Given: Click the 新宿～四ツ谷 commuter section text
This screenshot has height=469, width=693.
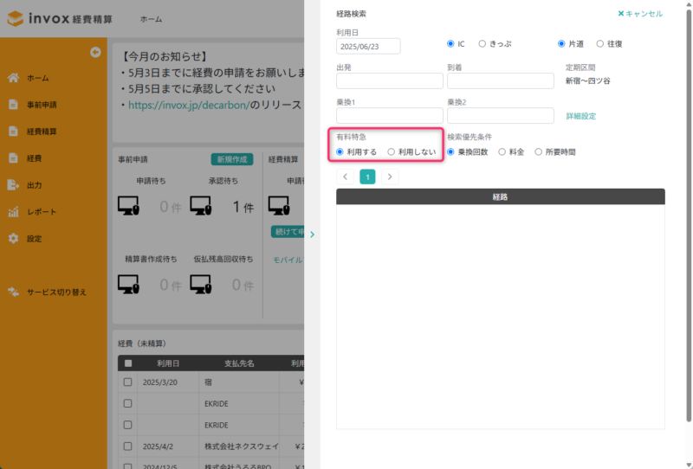Looking at the screenshot, I should (x=588, y=80).
